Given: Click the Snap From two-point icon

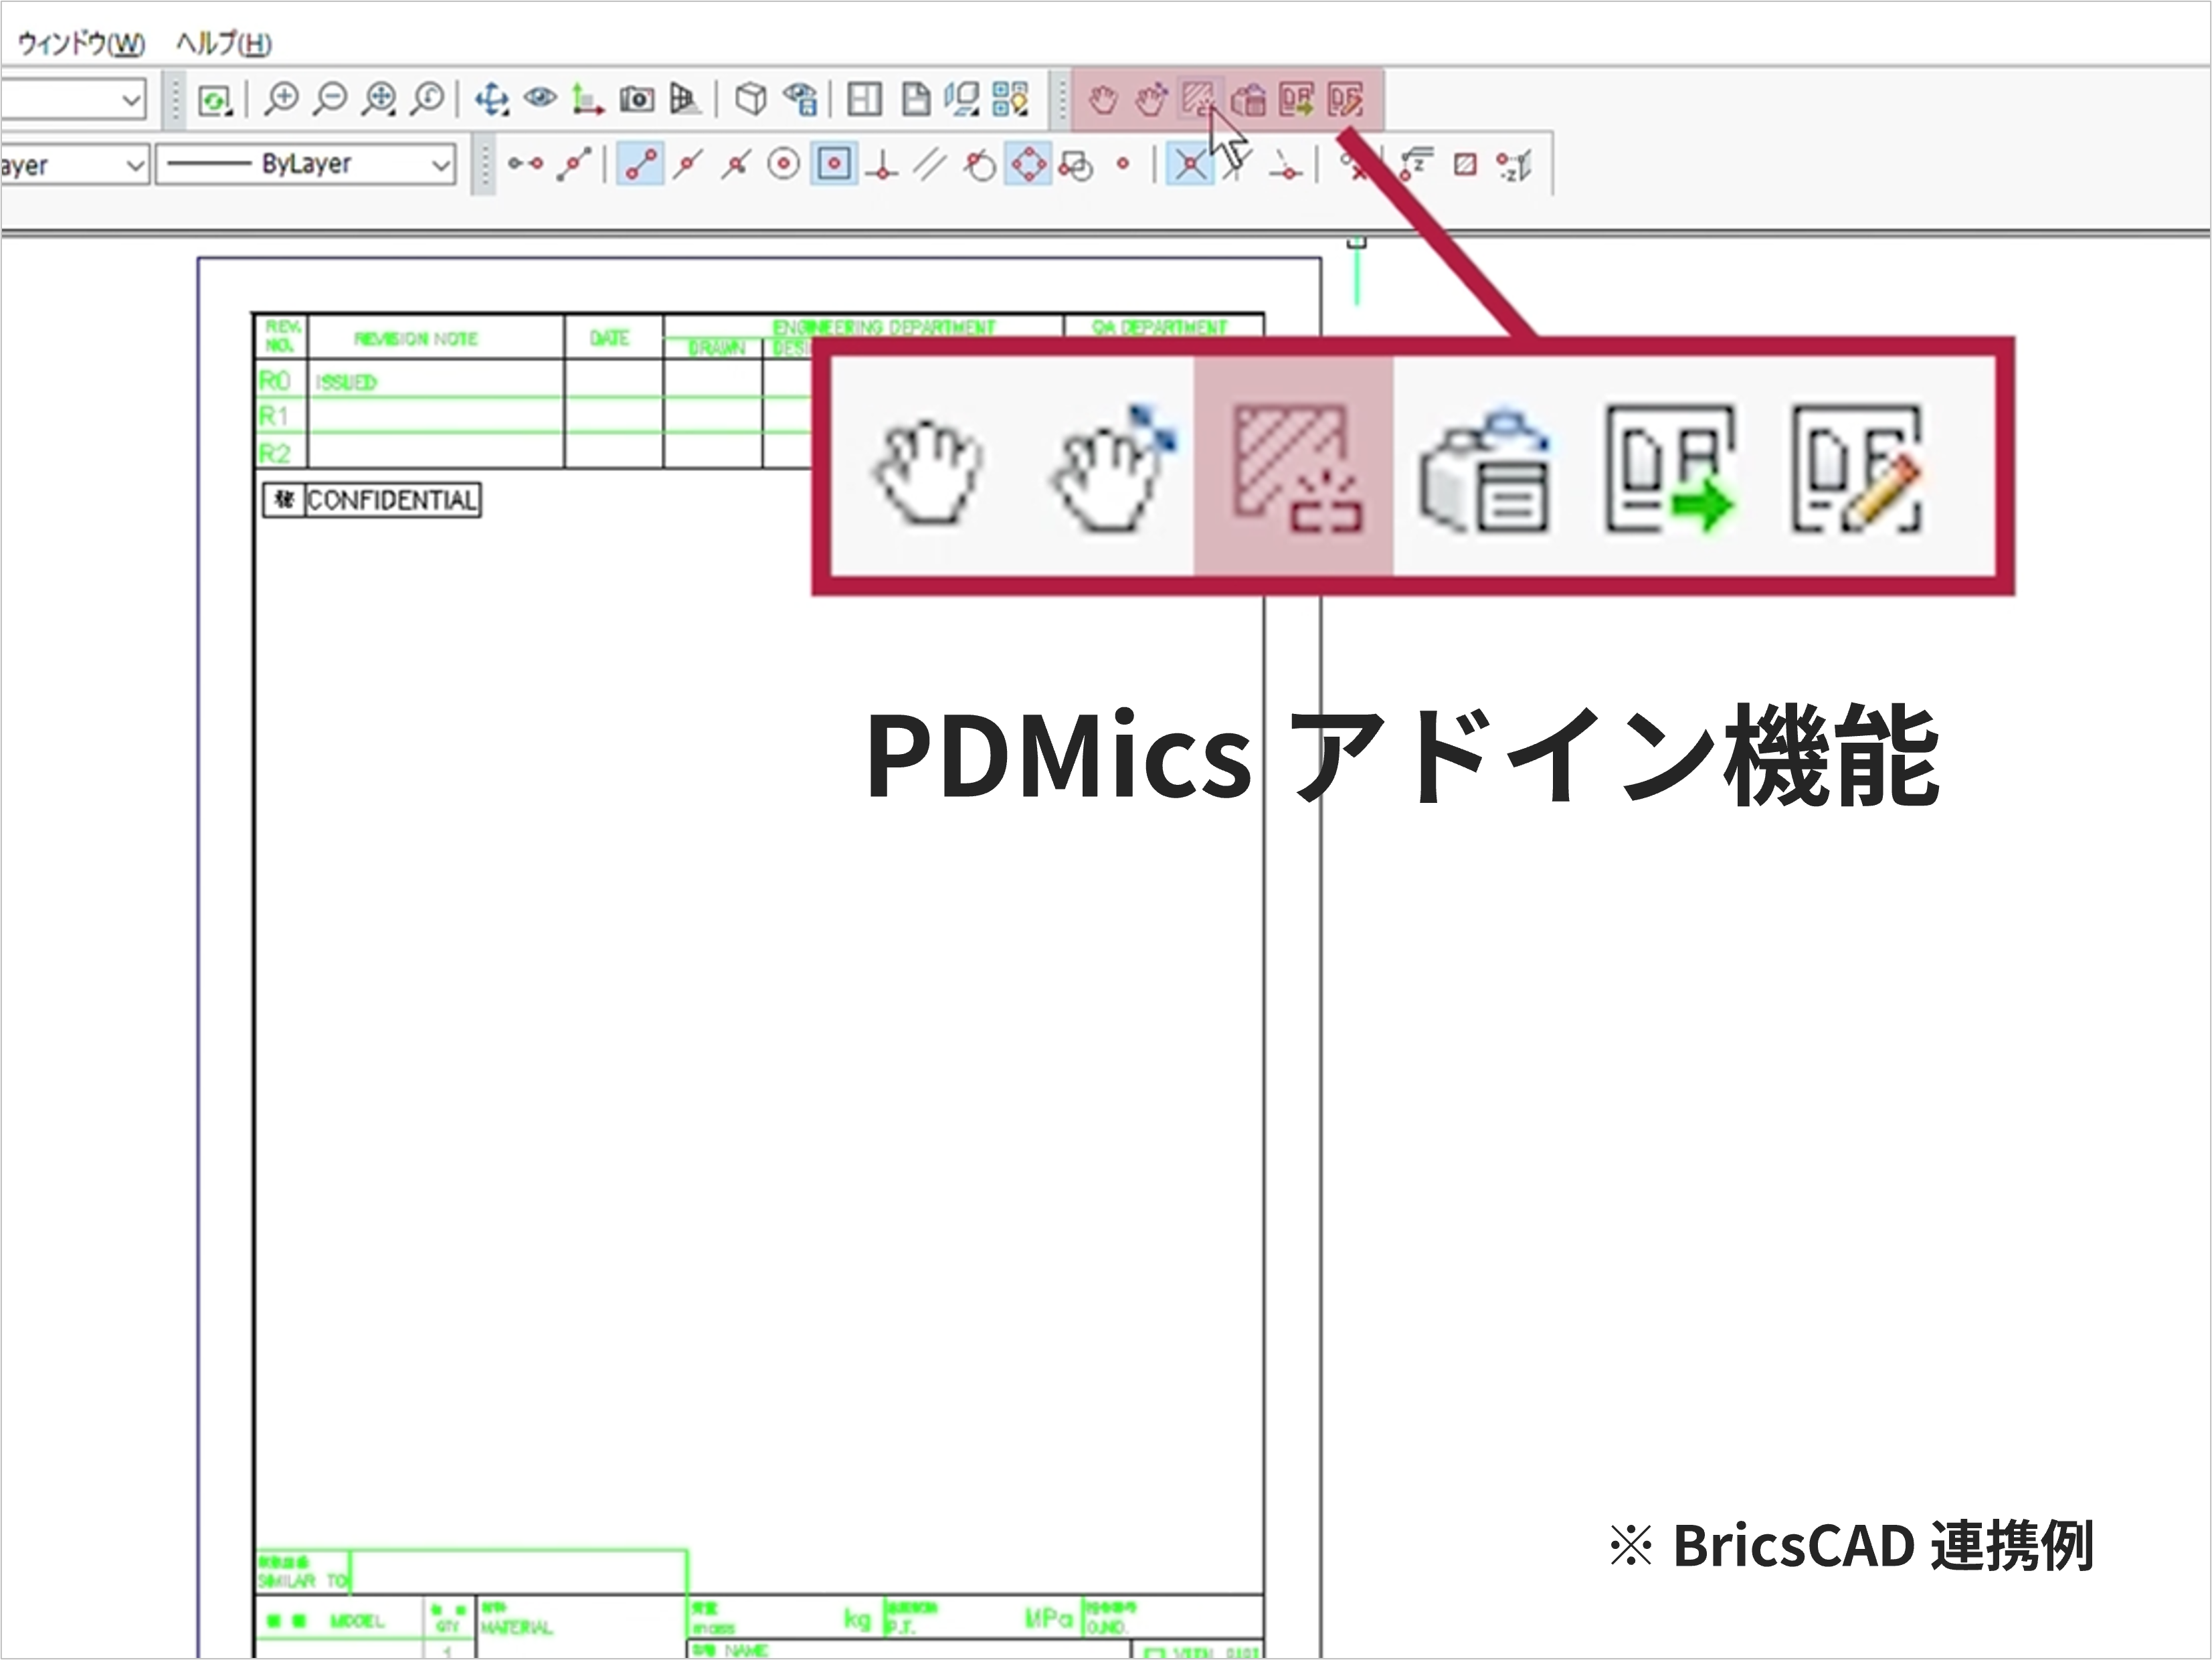Looking at the screenshot, I should pos(525,164).
